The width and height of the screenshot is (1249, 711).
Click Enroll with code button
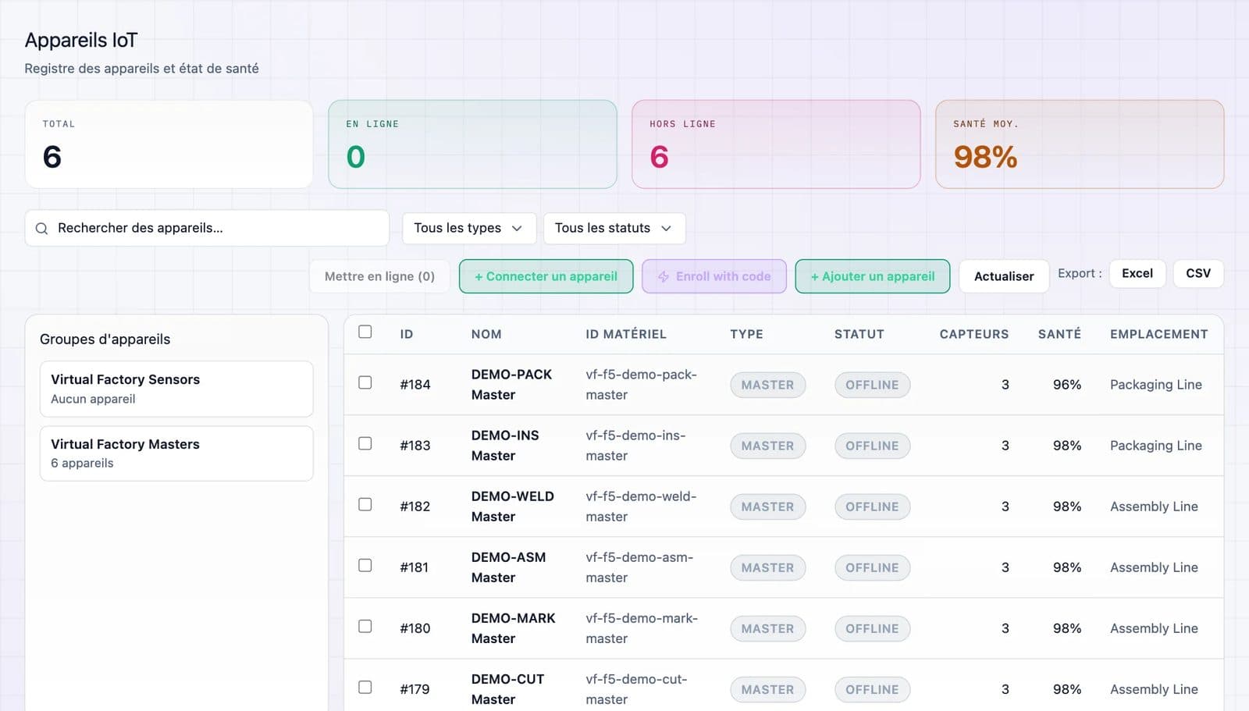coord(714,276)
